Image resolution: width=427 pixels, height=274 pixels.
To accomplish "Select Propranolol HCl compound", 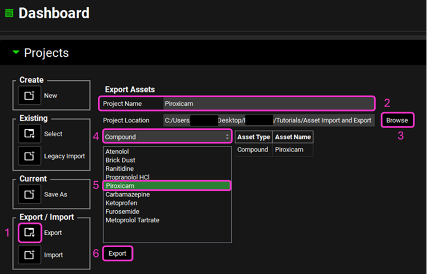I will click(x=127, y=178).
